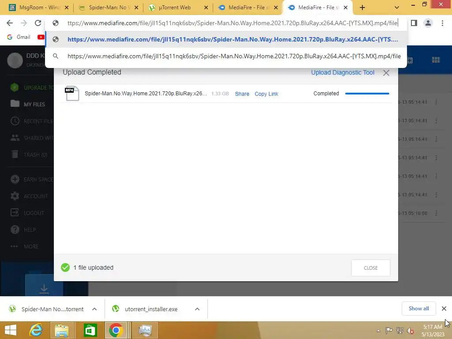
Task: Reload the page with the refresh icon
Action: [38, 23]
